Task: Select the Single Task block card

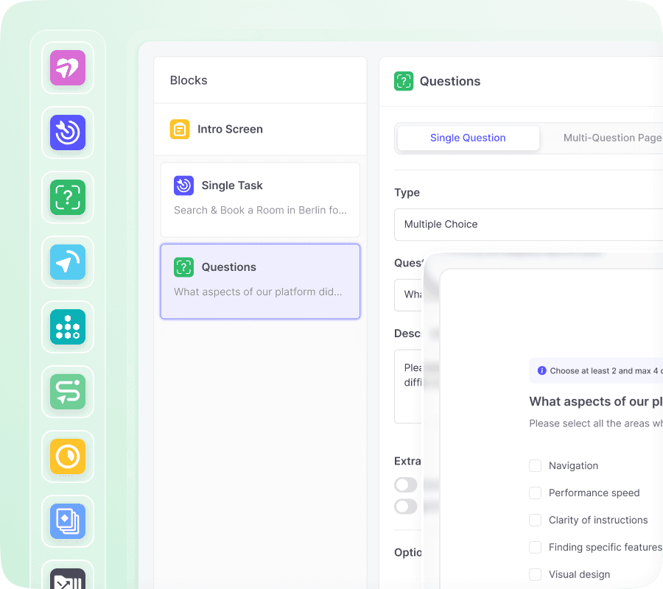Action: point(261,200)
